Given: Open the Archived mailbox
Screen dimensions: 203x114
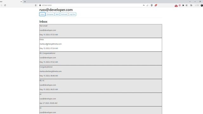Looking at the screenshot, I should coord(64,14).
